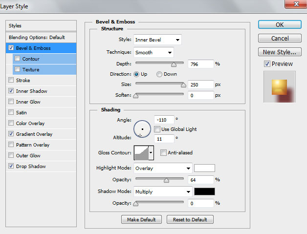Click Reset to Default
This screenshot has width=307, height=234.
[190, 219]
